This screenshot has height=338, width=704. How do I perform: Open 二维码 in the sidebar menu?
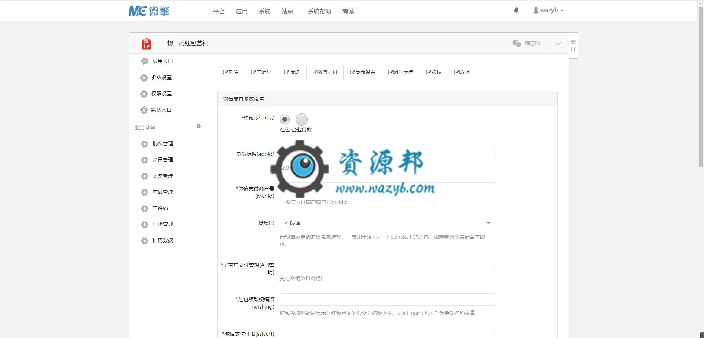pyautogui.click(x=160, y=208)
